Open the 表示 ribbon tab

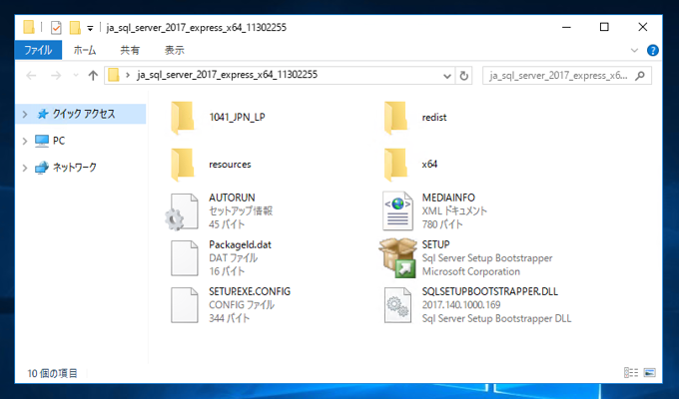tap(175, 50)
